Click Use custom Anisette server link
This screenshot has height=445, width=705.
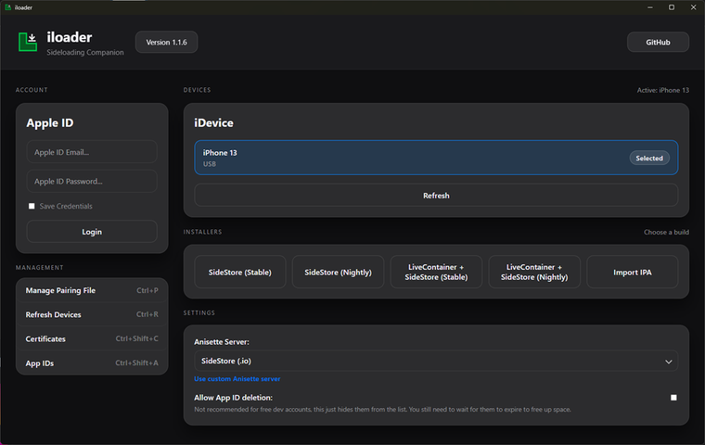click(237, 379)
